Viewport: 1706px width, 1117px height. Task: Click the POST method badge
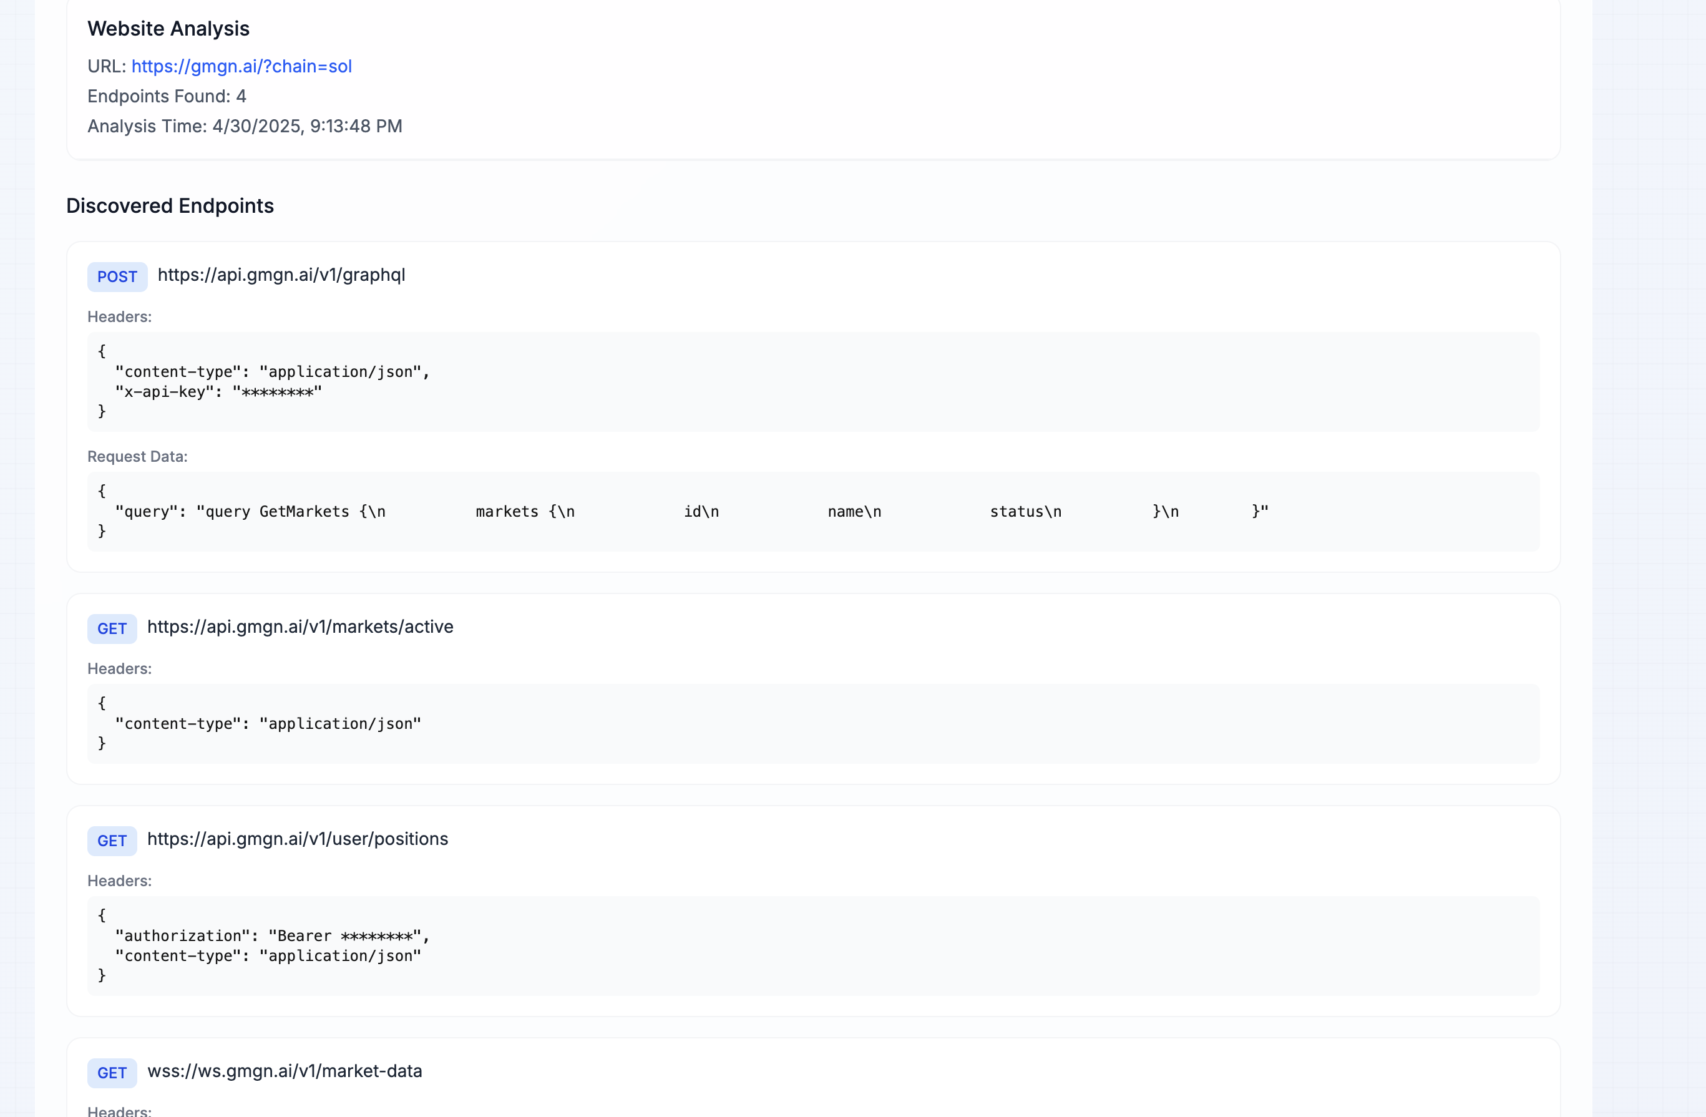117,276
